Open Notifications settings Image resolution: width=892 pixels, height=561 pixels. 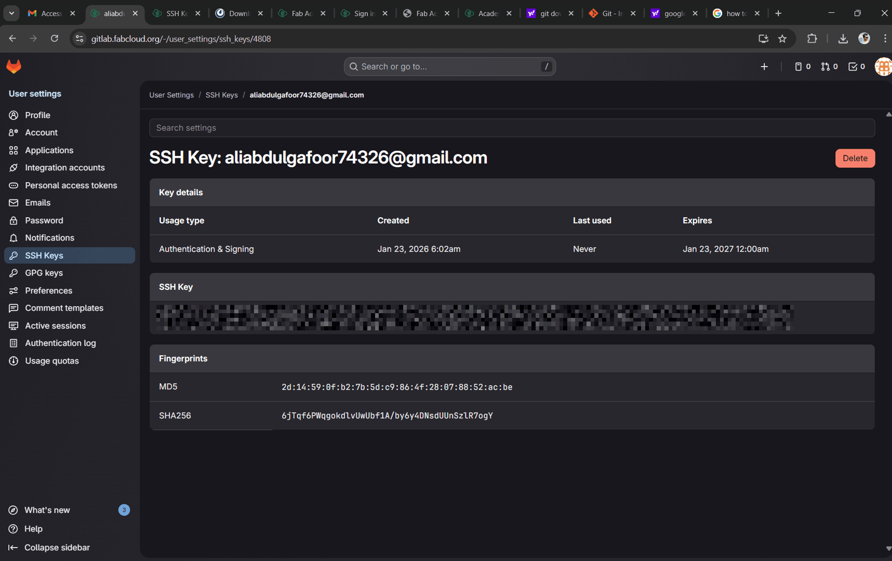(x=70, y=238)
